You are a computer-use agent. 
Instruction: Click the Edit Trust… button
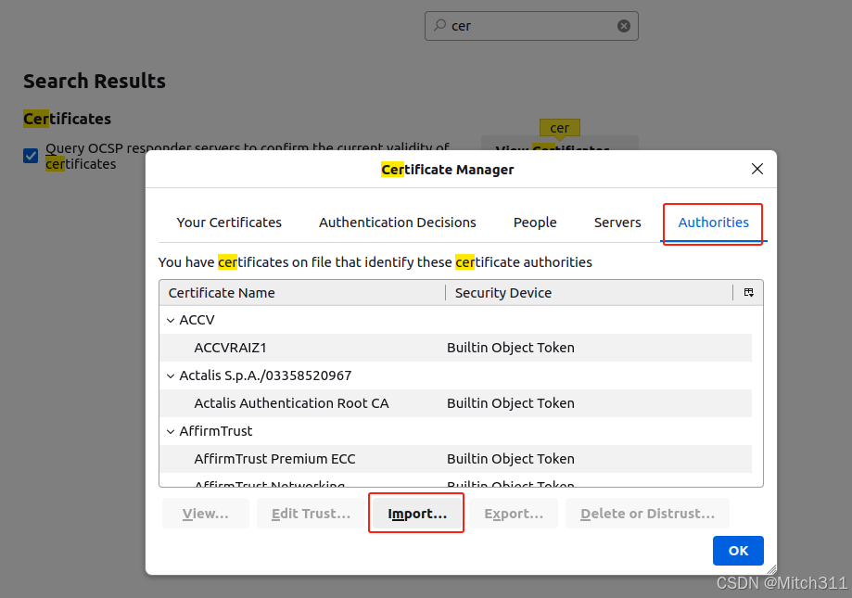click(x=311, y=514)
